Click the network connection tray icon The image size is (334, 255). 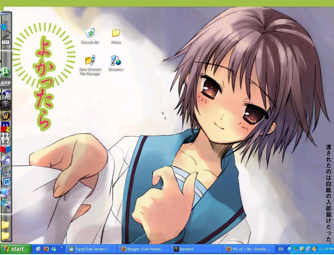(308, 249)
